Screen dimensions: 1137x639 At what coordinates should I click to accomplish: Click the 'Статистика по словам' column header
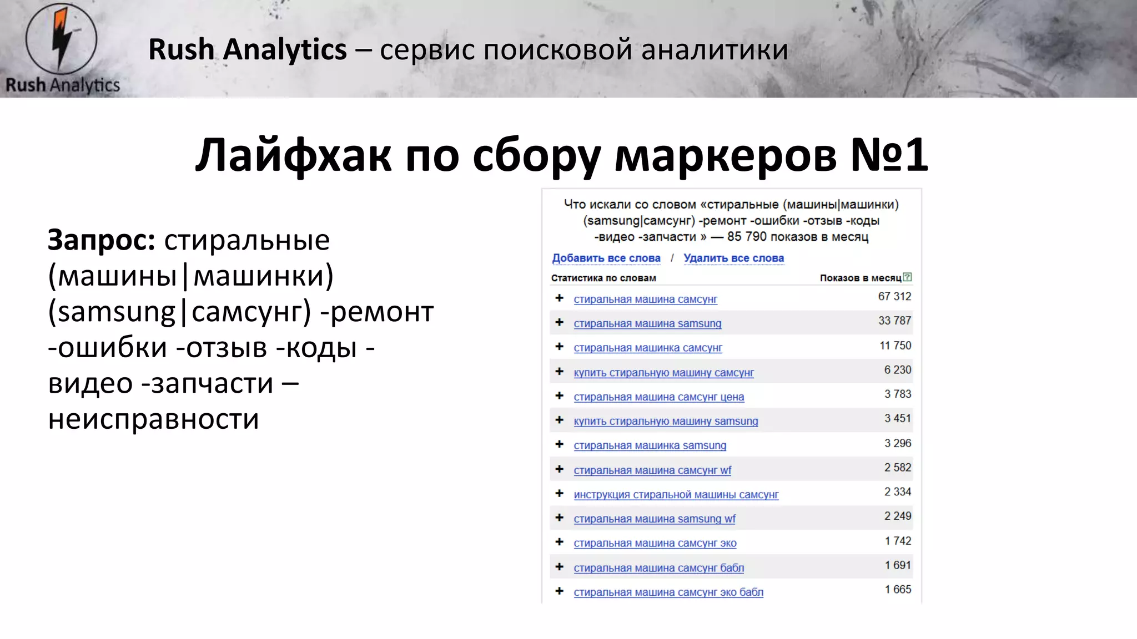pos(603,278)
